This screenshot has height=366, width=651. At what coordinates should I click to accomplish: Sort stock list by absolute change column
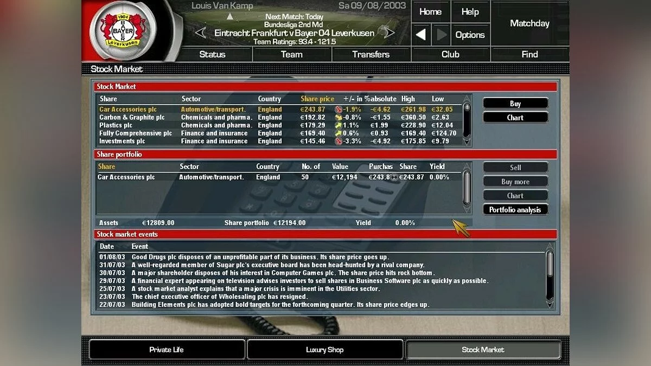382,99
